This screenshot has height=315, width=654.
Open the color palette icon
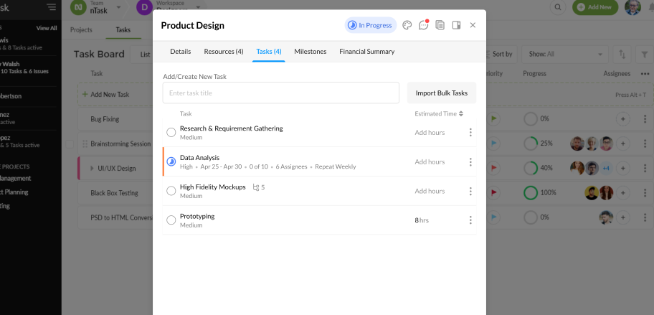click(407, 25)
